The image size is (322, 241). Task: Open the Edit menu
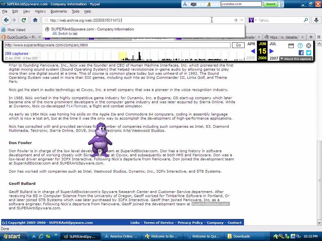pos(15,11)
